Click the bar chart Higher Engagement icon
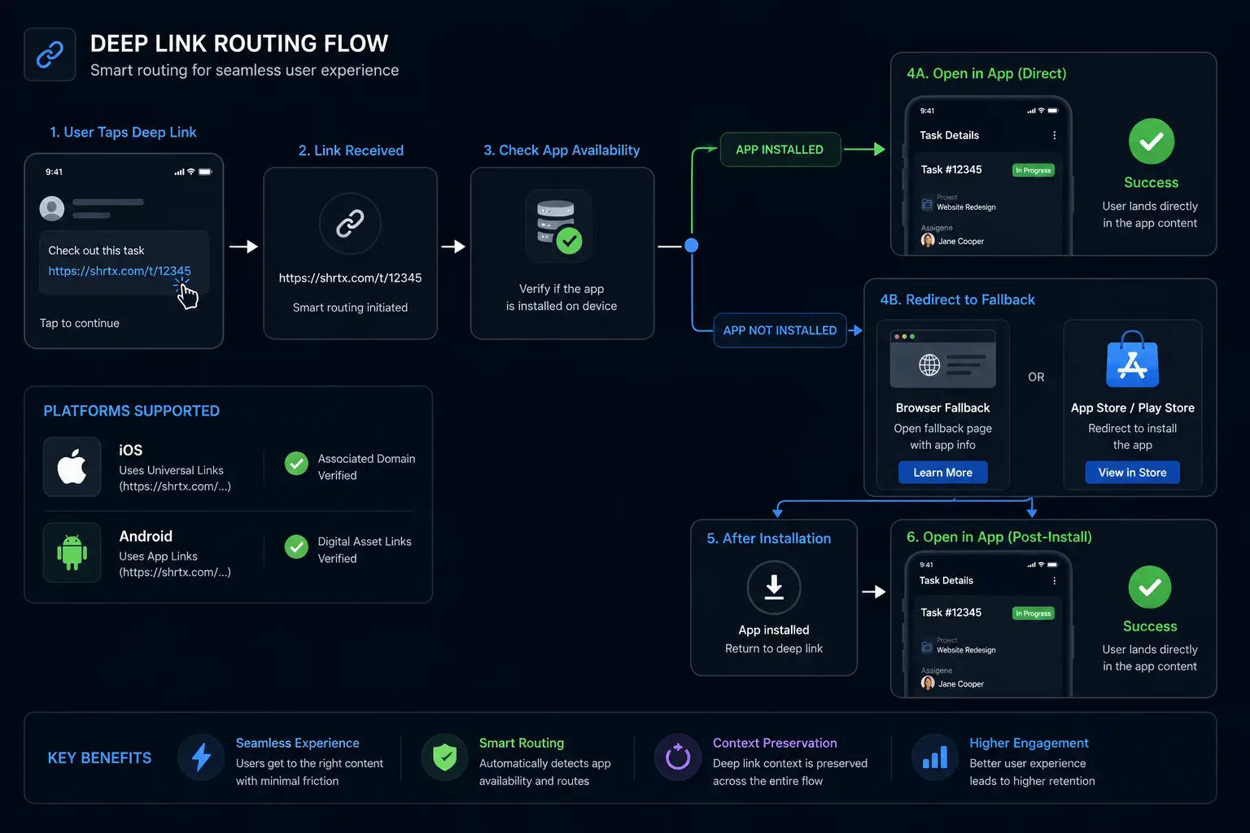 [x=934, y=757]
